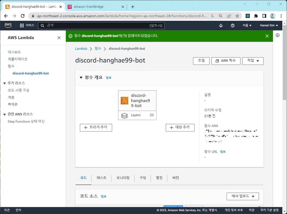Click the 조절 button
287x214 pixels.
(201, 61)
